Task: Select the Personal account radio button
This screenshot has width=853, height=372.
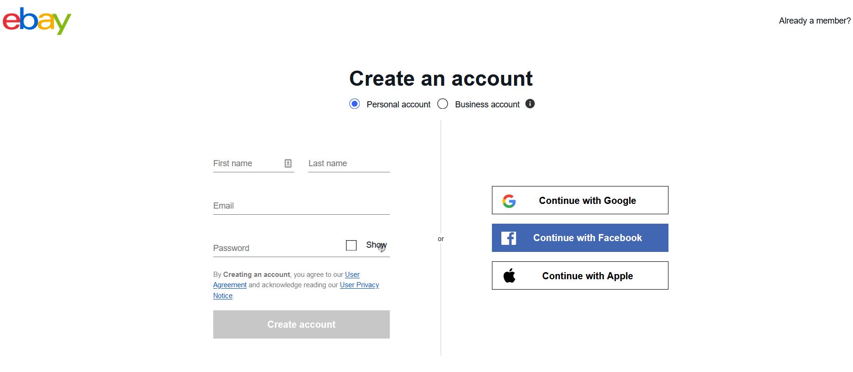Action: tap(354, 104)
